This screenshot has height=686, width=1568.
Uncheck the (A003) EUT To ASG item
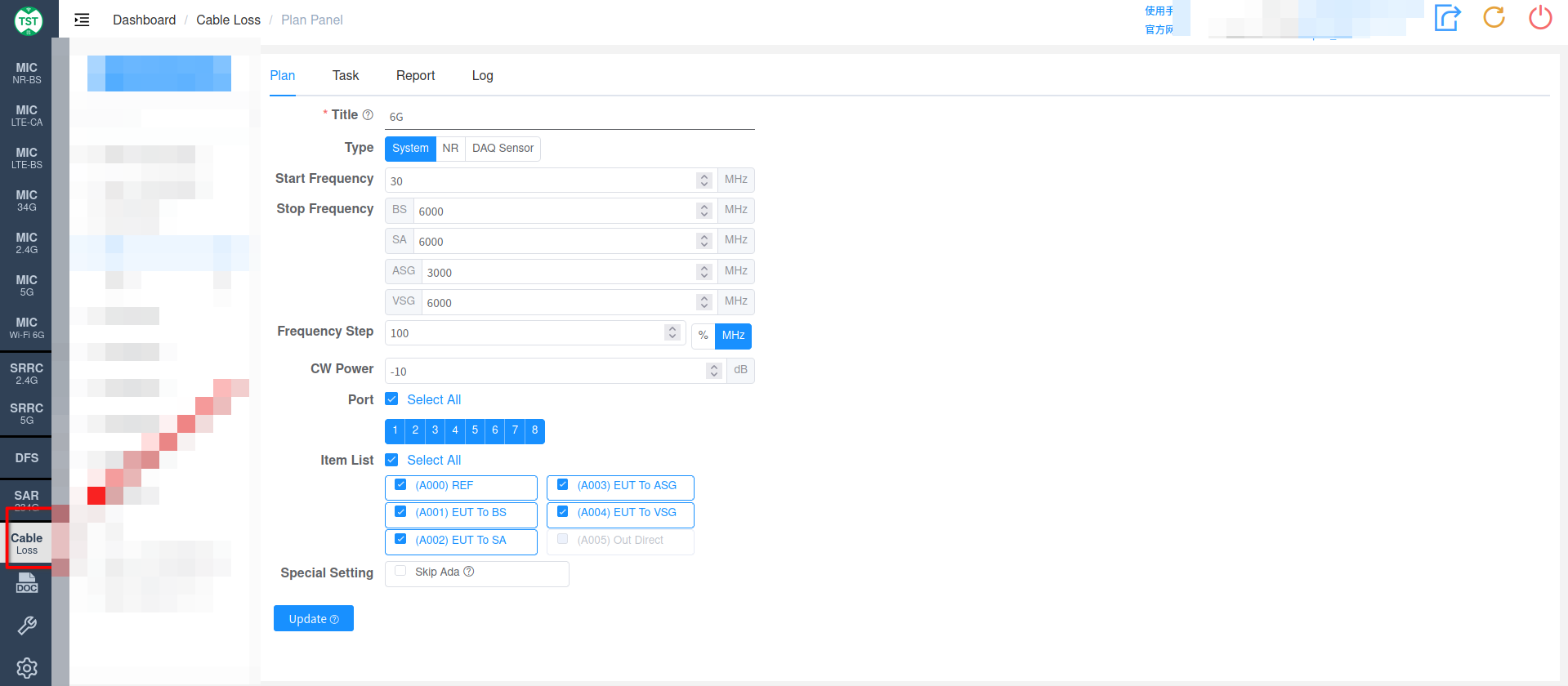(x=562, y=485)
